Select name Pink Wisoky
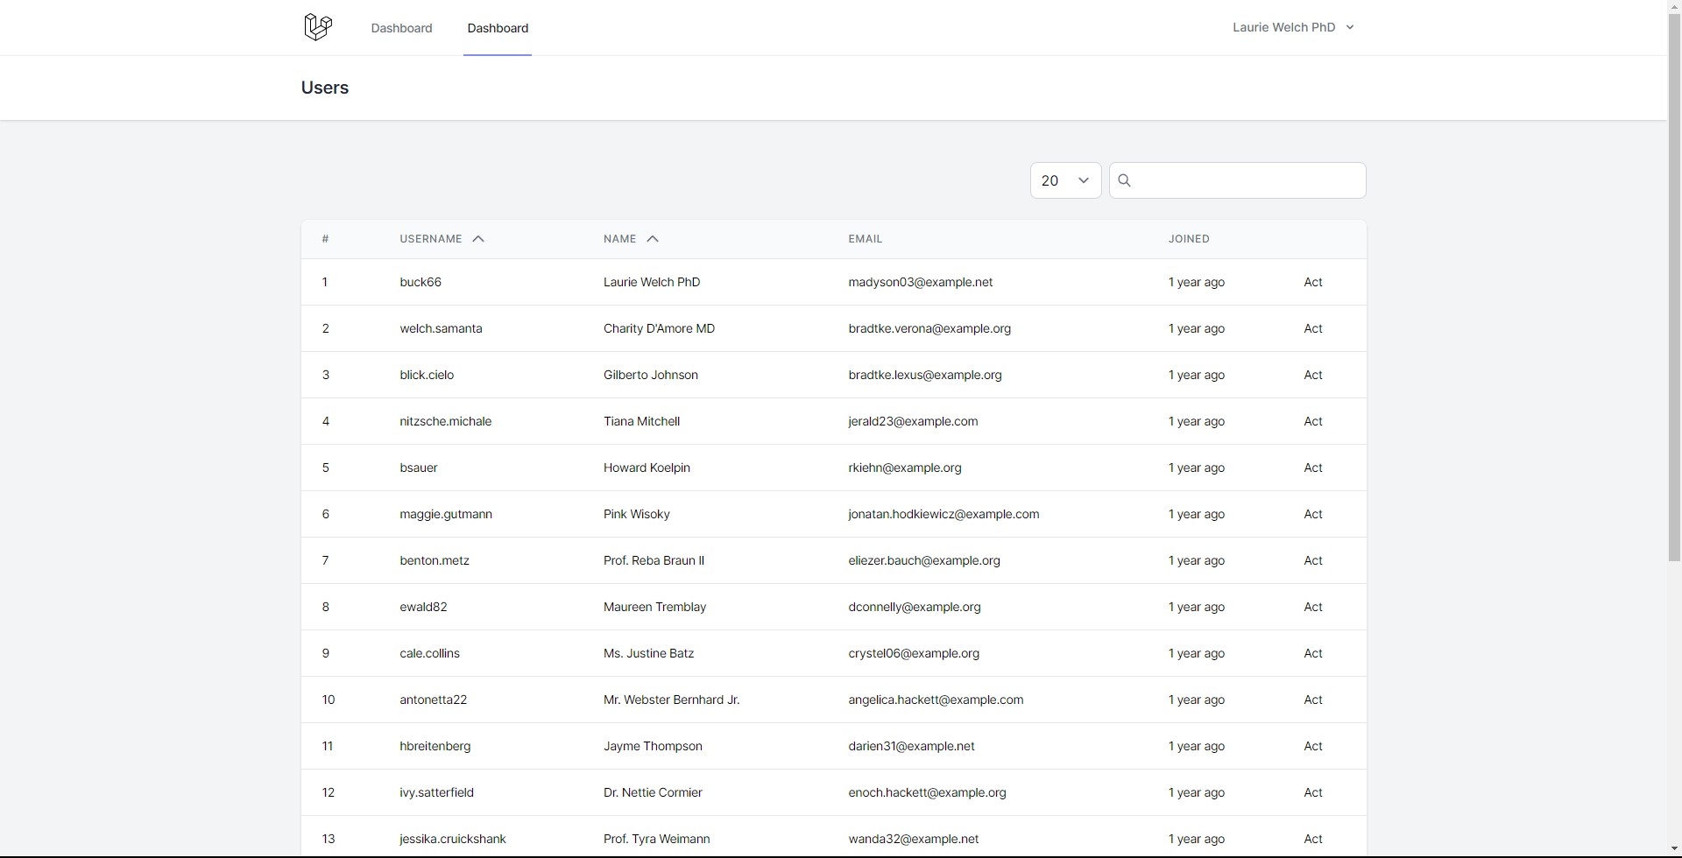Screen dimensions: 1682x858 [637, 514]
